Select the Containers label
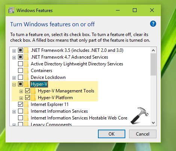This screenshot has width=176, height=151. pyautogui.click(x=41, y=71)
